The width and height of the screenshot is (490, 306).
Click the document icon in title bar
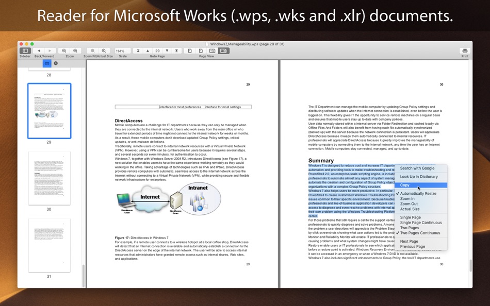point(207,44)
